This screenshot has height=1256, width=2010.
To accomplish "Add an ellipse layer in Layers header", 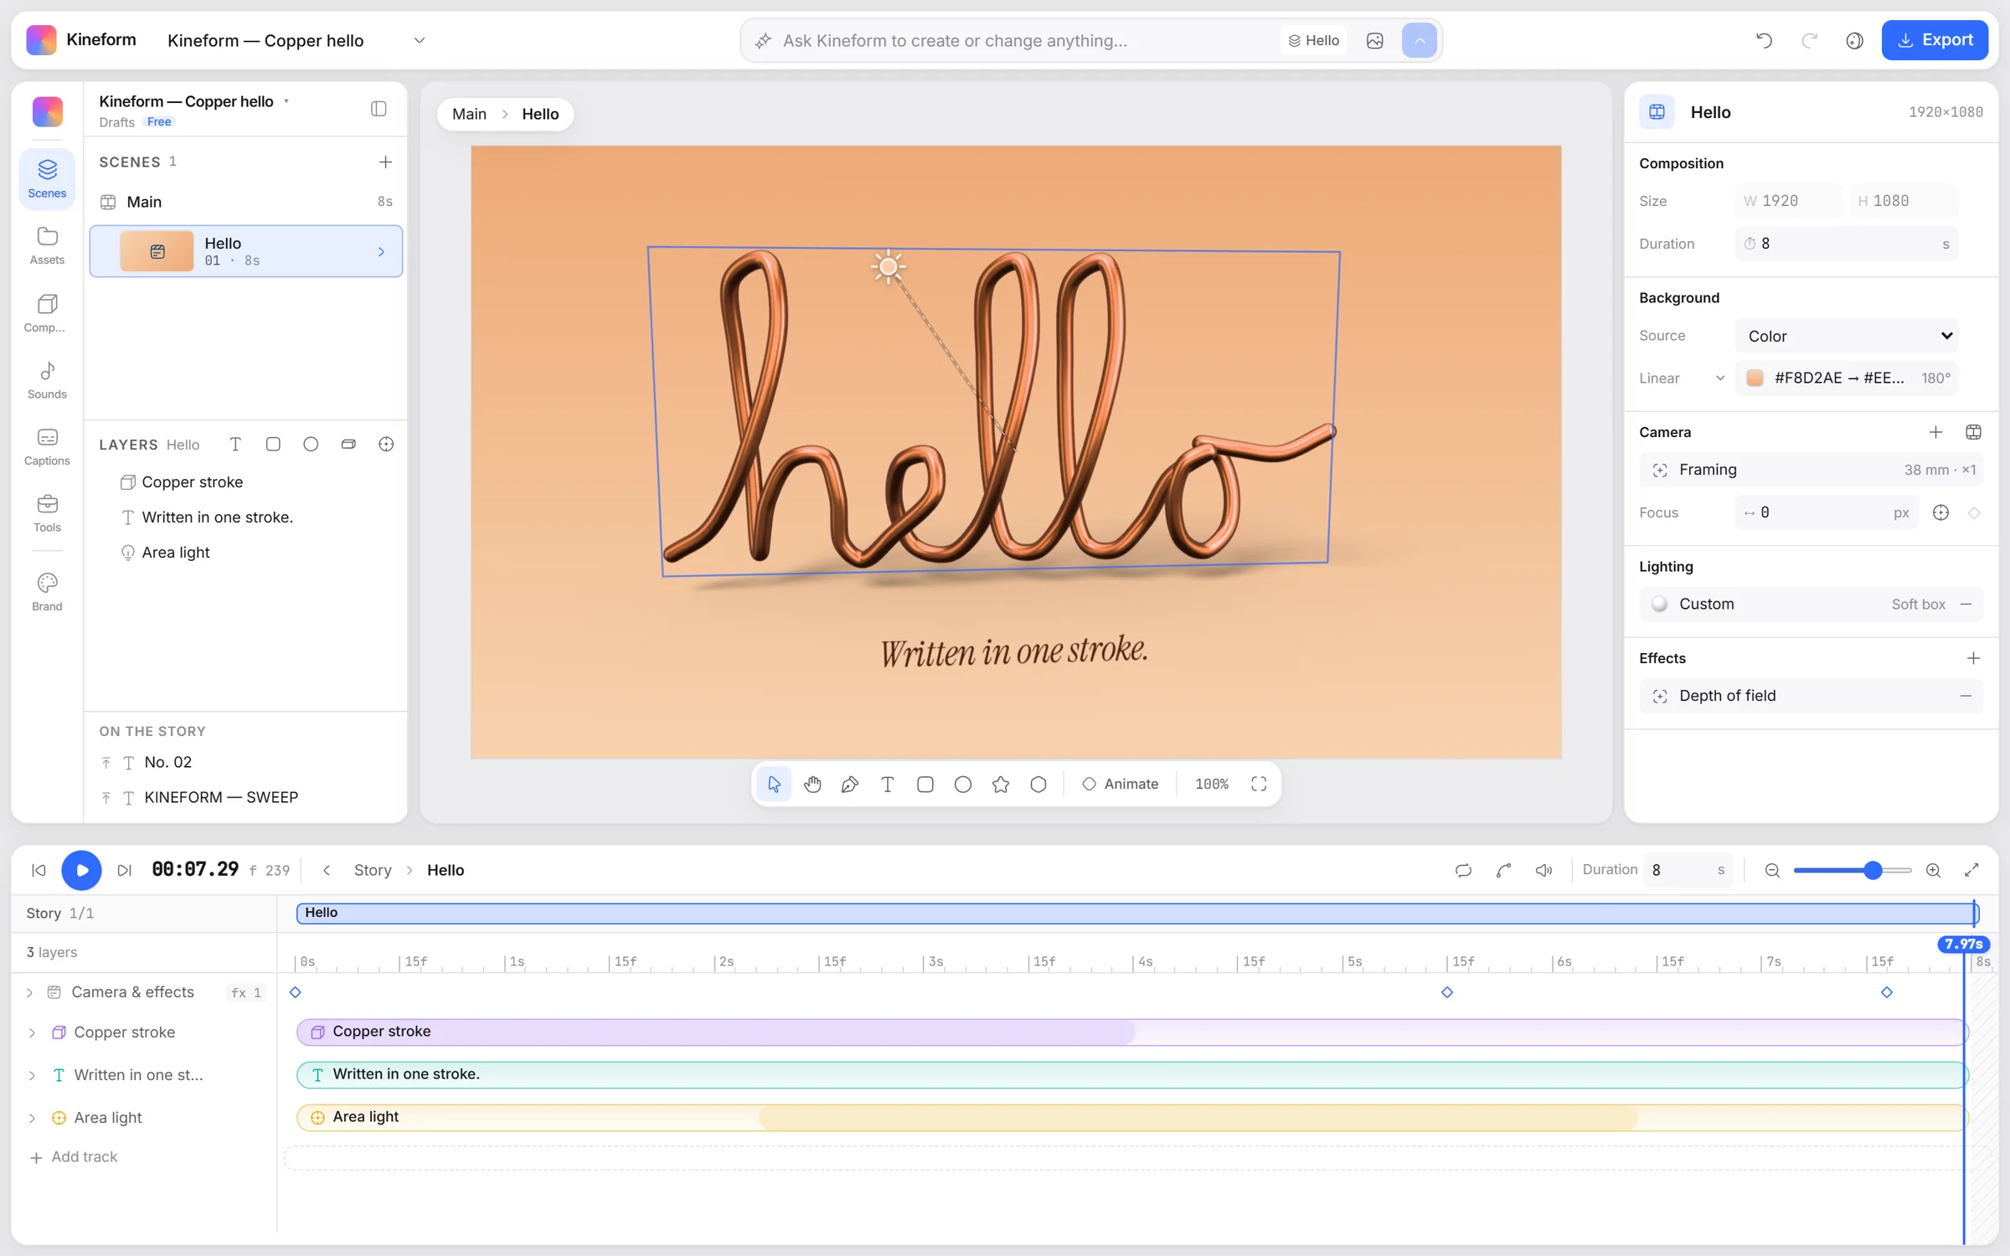I will tap(311, 445).
